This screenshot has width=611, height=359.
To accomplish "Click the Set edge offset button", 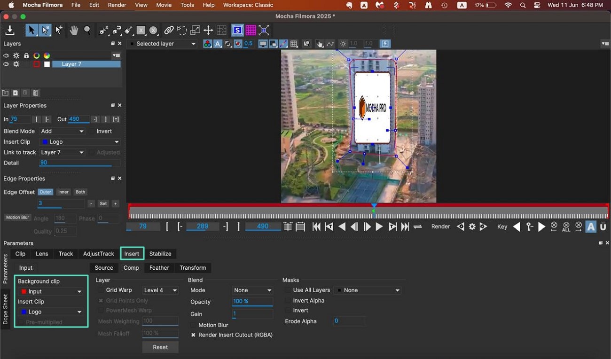I will click(103, 204).
